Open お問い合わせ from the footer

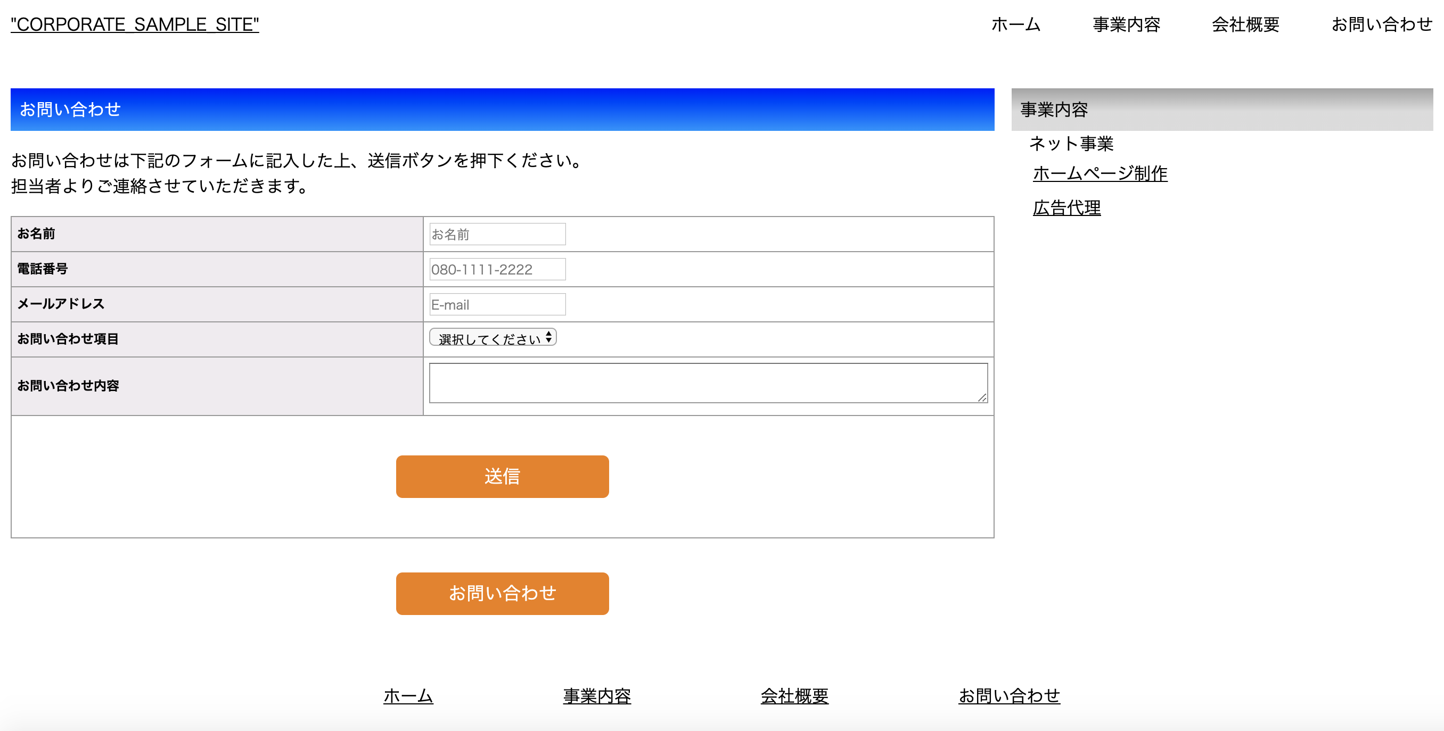(x=1010, y=696)
